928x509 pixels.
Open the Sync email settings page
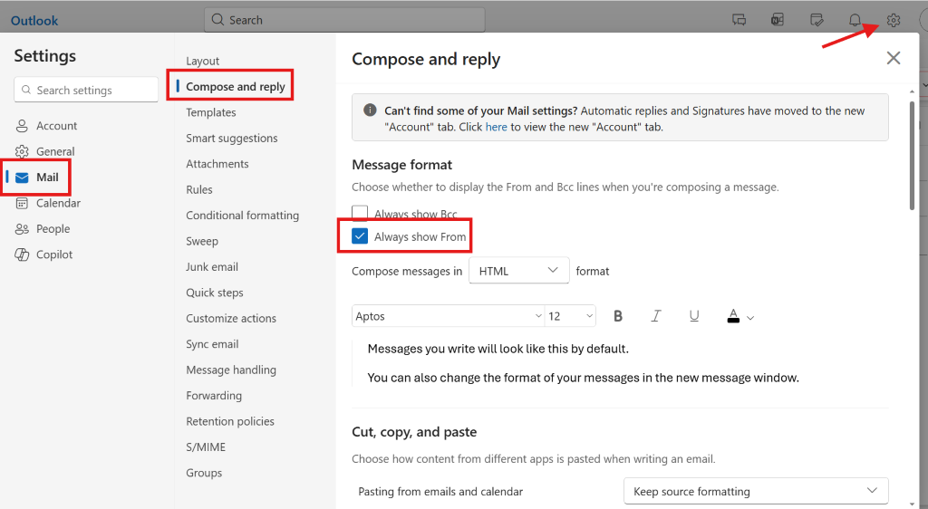point(212,344)
